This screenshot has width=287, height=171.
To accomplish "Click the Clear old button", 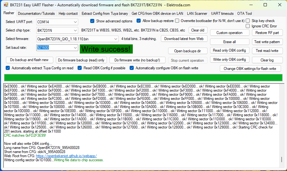I will [x=198, y=30].
